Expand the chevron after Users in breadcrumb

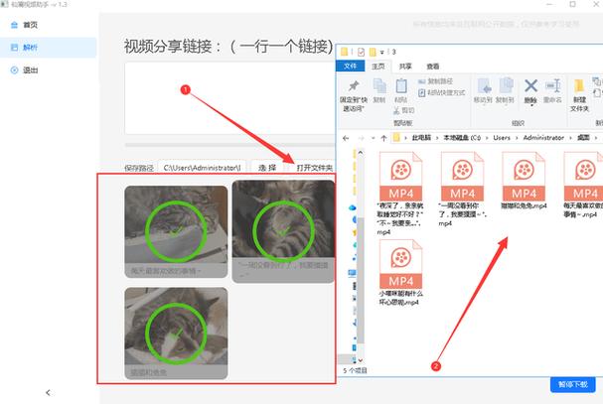pos(517,138)
